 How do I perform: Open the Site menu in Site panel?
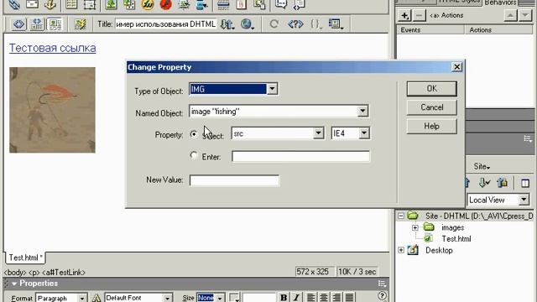pyautogui.click(x=482, y=167)
